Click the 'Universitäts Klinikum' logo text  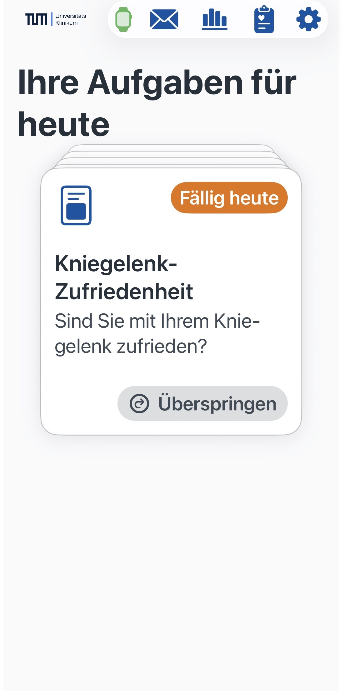pyautogui.click(x=70, y=19)
